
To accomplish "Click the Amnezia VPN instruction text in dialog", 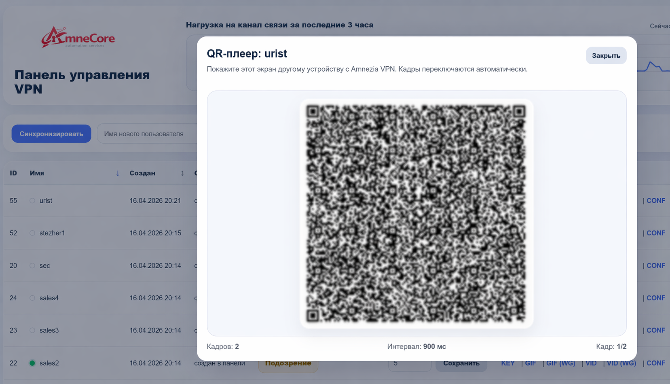I will 367,69.
